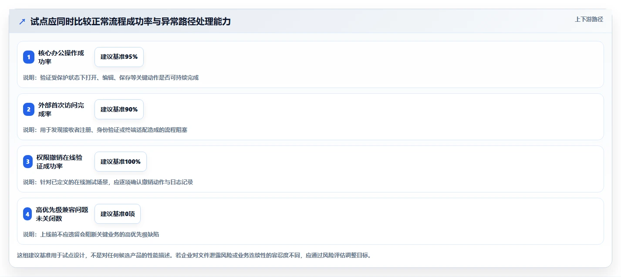Click the number 1 badge
This screenshot has width=621, height=277.
(29, 57)
